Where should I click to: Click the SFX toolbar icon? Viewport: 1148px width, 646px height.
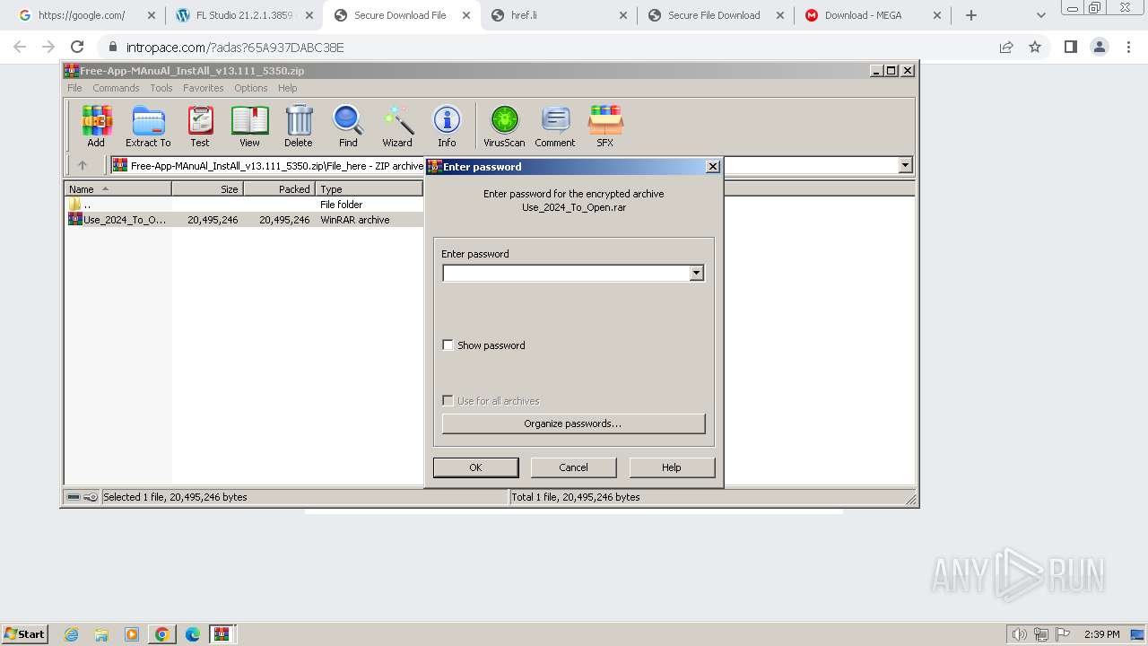coord(605,126)
